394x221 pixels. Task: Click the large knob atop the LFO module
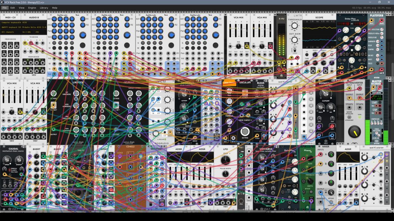(225, 160)
